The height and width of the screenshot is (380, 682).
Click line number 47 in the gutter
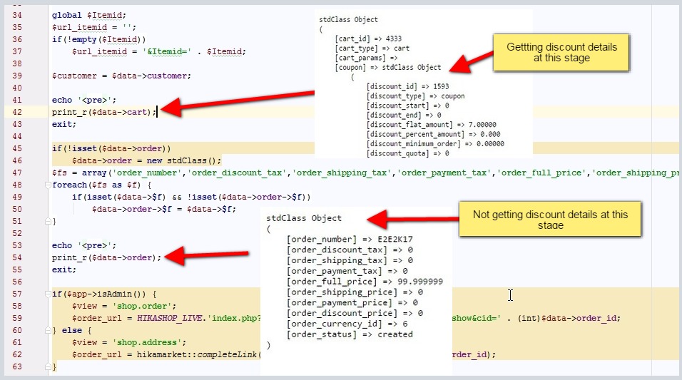click(x=17, y=173)
